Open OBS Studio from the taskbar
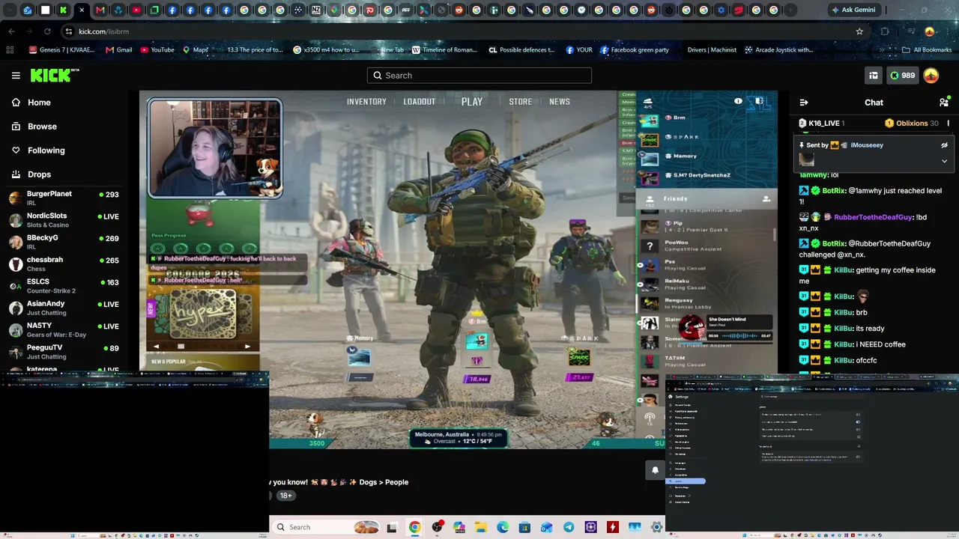This screenshot has width=959, height=539. [x=437, y=527]
